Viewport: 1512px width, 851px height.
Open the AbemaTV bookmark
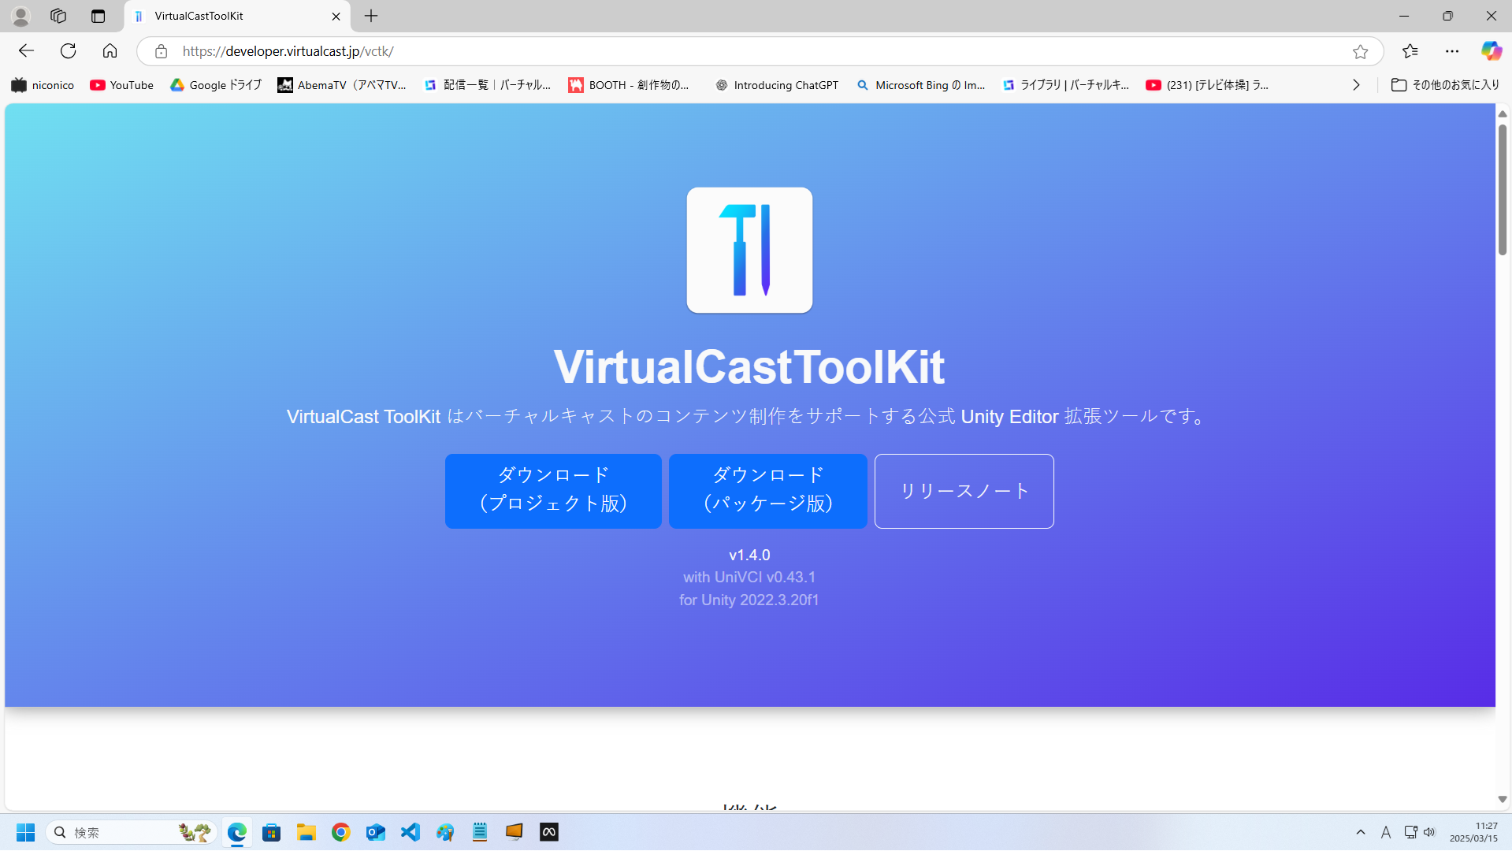[342, 85]
